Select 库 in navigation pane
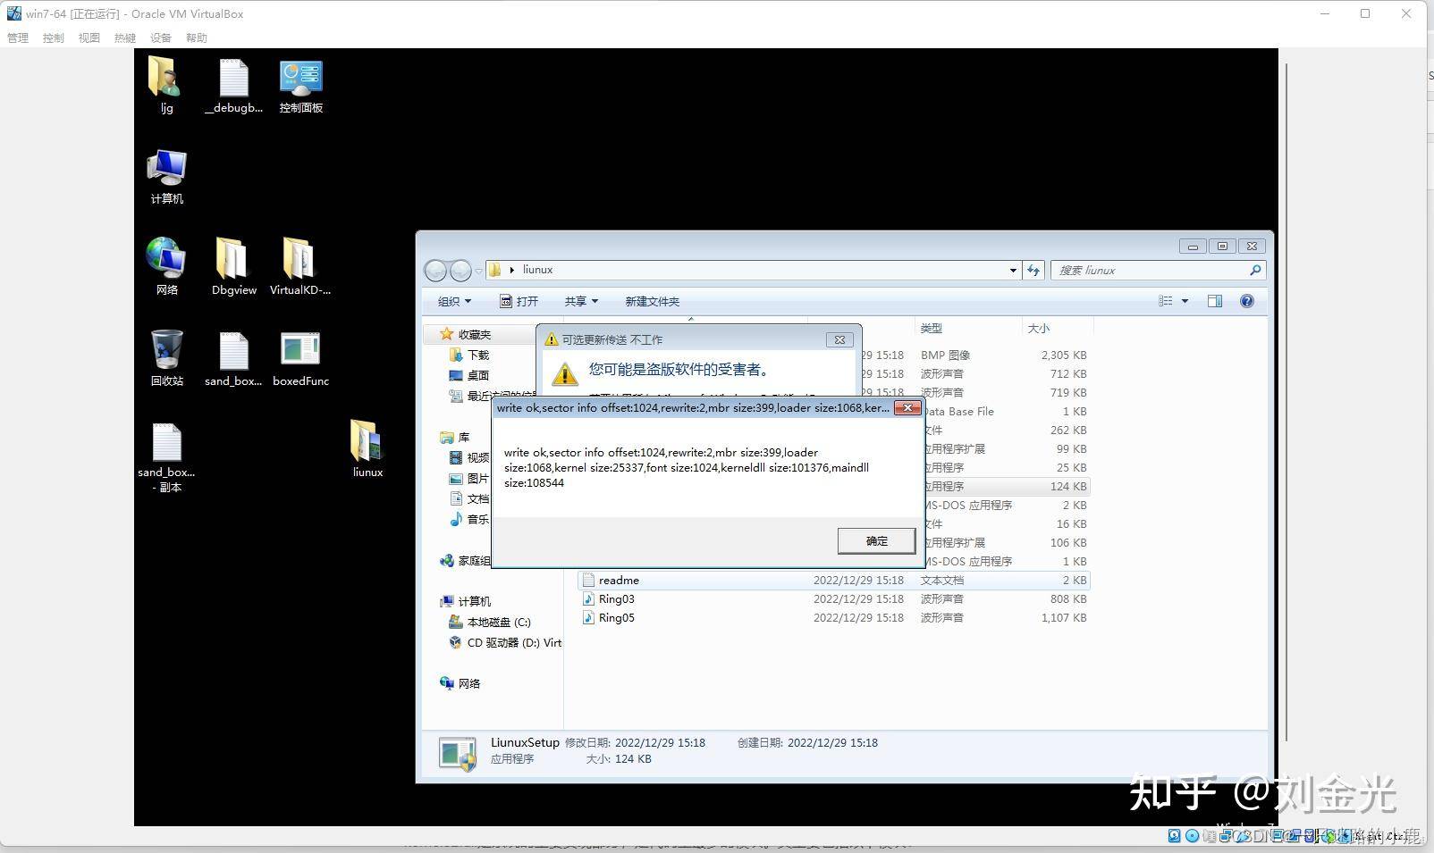Screen dimensions: 1434x853 pyautogui.click(x=463, y=437)
